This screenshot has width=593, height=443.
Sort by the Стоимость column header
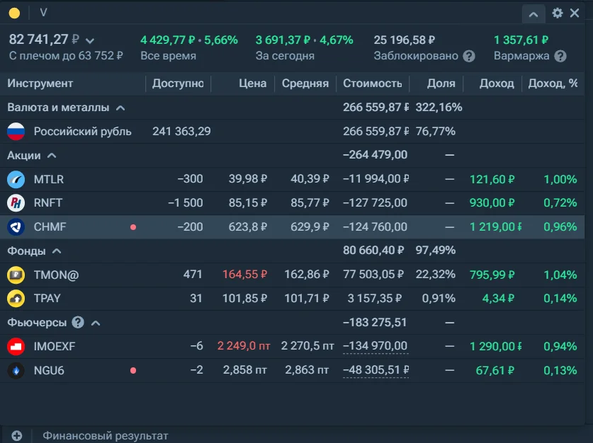tap(373, 84)
